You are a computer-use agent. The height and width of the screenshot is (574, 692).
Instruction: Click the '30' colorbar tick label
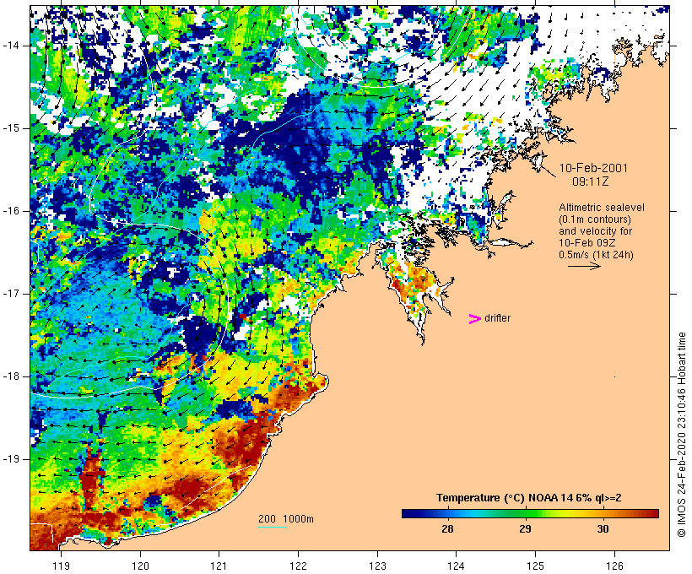603,529
